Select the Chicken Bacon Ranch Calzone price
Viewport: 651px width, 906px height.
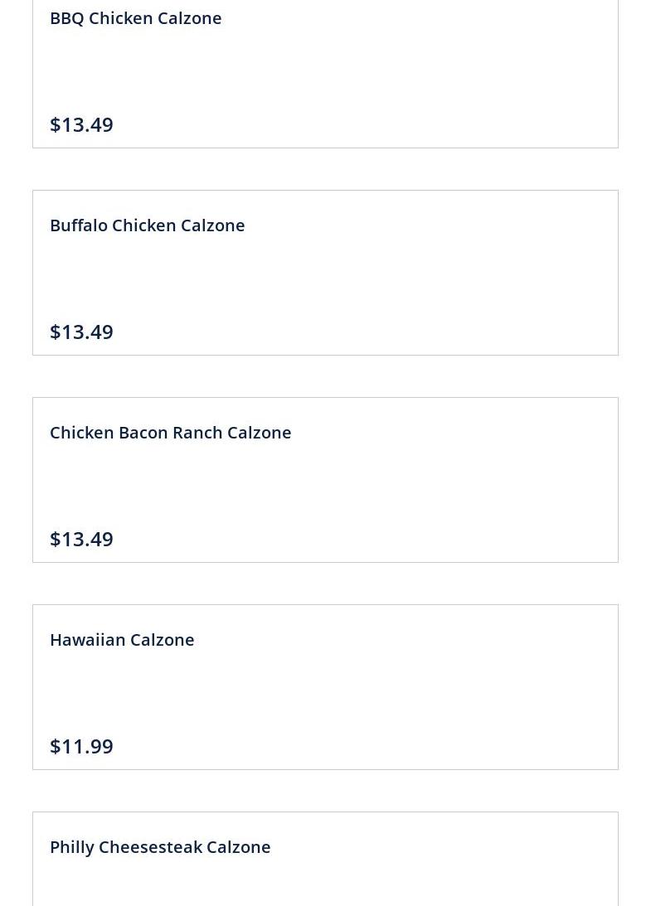(81, 539)
